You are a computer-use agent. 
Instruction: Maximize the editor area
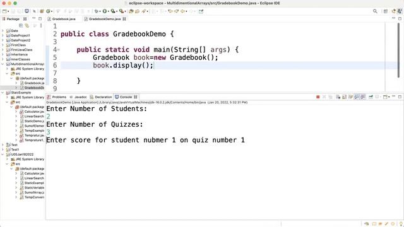(x=400, y=19)
